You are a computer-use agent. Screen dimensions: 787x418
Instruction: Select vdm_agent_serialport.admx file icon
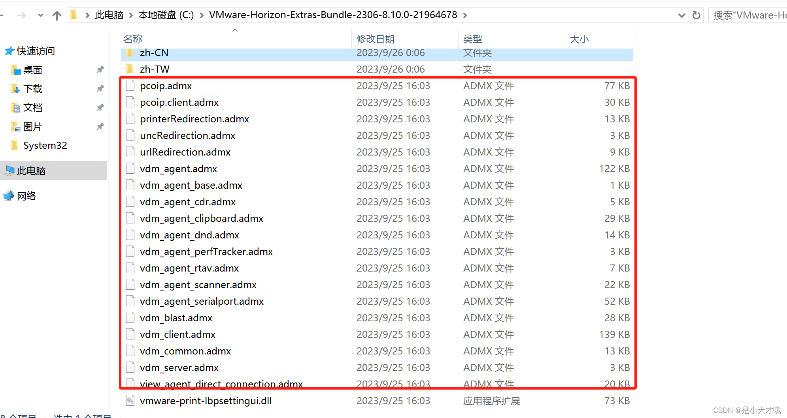click(130, 301)
